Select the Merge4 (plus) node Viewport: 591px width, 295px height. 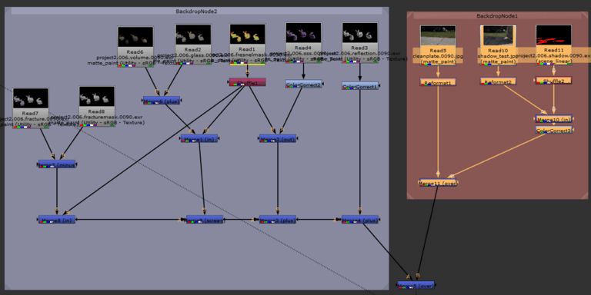(x=360, y=220)
